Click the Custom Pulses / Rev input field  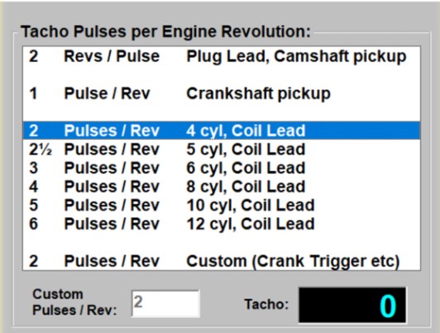pyautogui.click(x=165, y=303)
